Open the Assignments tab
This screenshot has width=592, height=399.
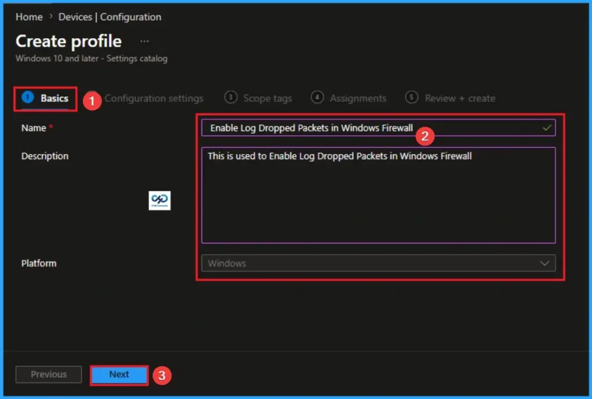(358, 98)
